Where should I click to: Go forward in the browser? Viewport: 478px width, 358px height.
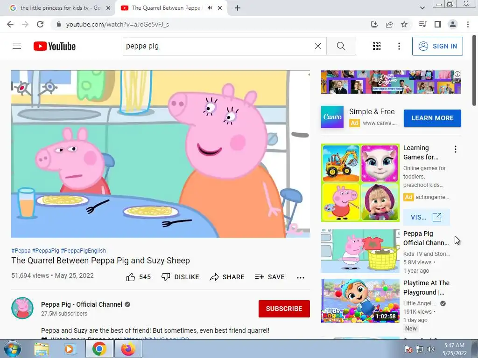(x=25, y=24)
